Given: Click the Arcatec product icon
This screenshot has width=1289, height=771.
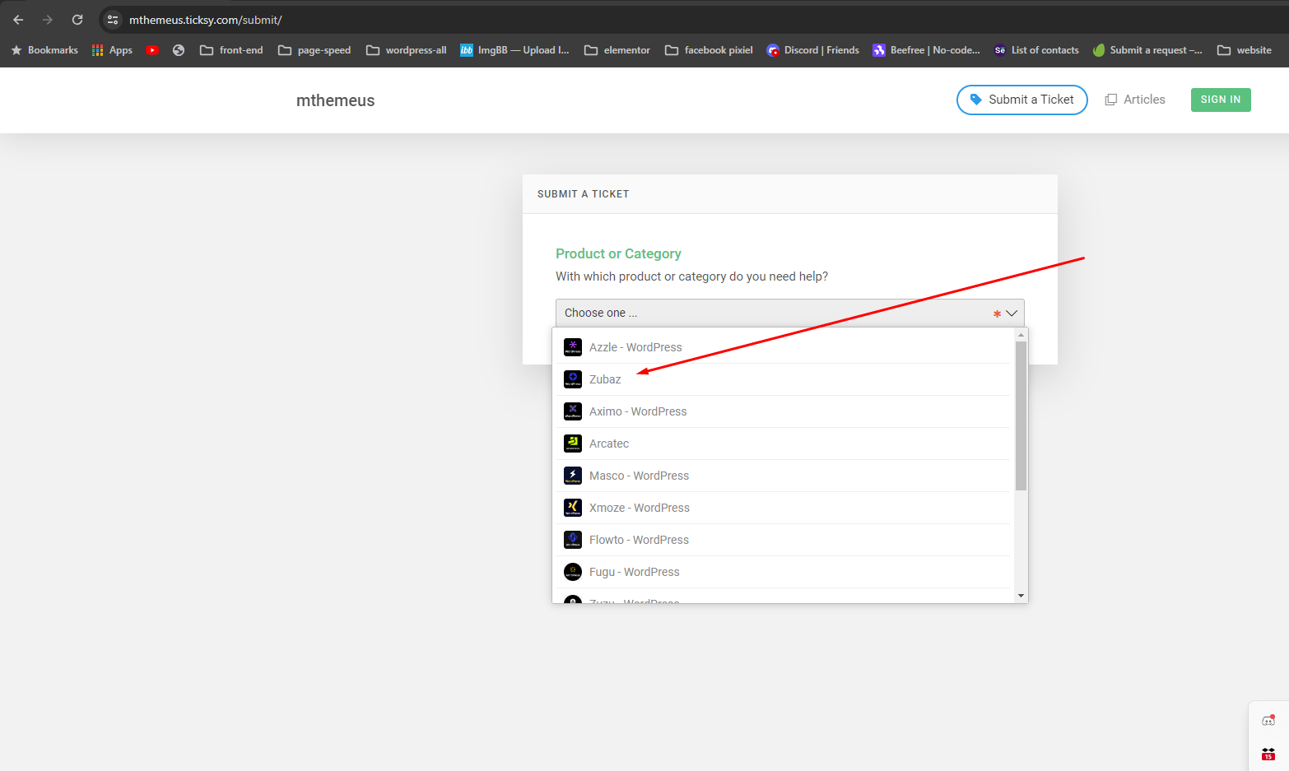Looking at the screenshot, I should click(x=573, y=444).
